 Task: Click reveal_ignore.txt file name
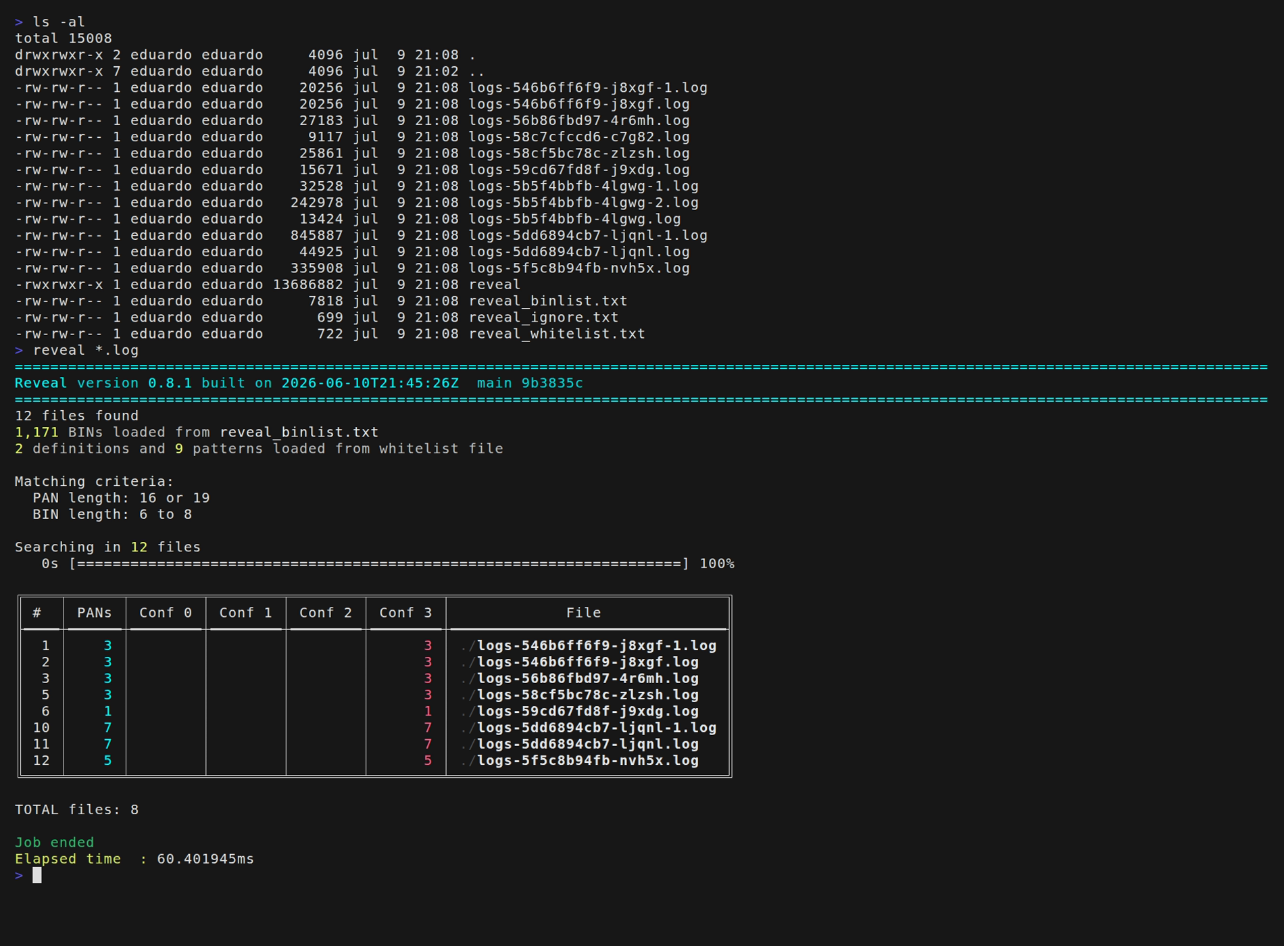[544, 318]
